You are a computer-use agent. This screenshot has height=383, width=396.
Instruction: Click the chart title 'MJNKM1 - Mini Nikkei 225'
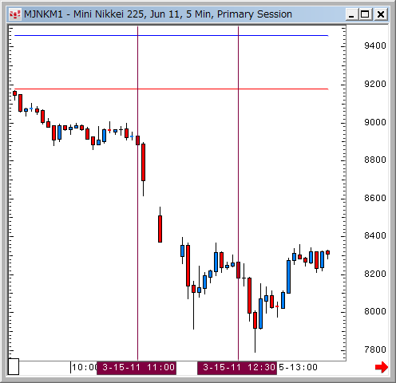click(85, 14)
